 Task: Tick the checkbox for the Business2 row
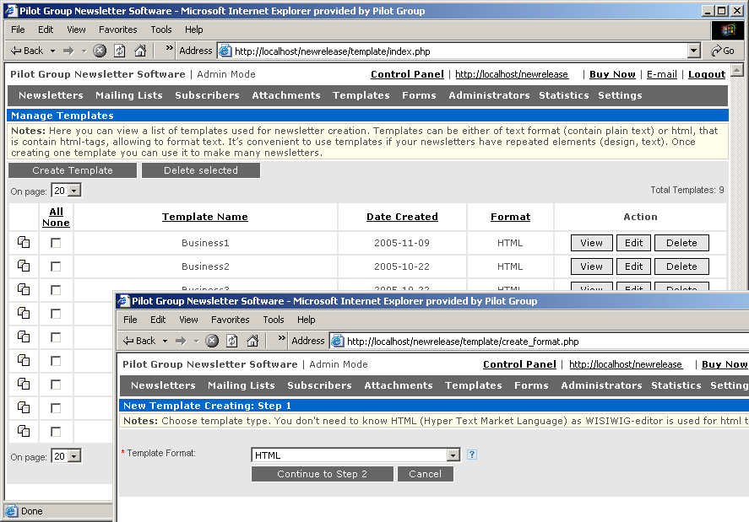56,266
